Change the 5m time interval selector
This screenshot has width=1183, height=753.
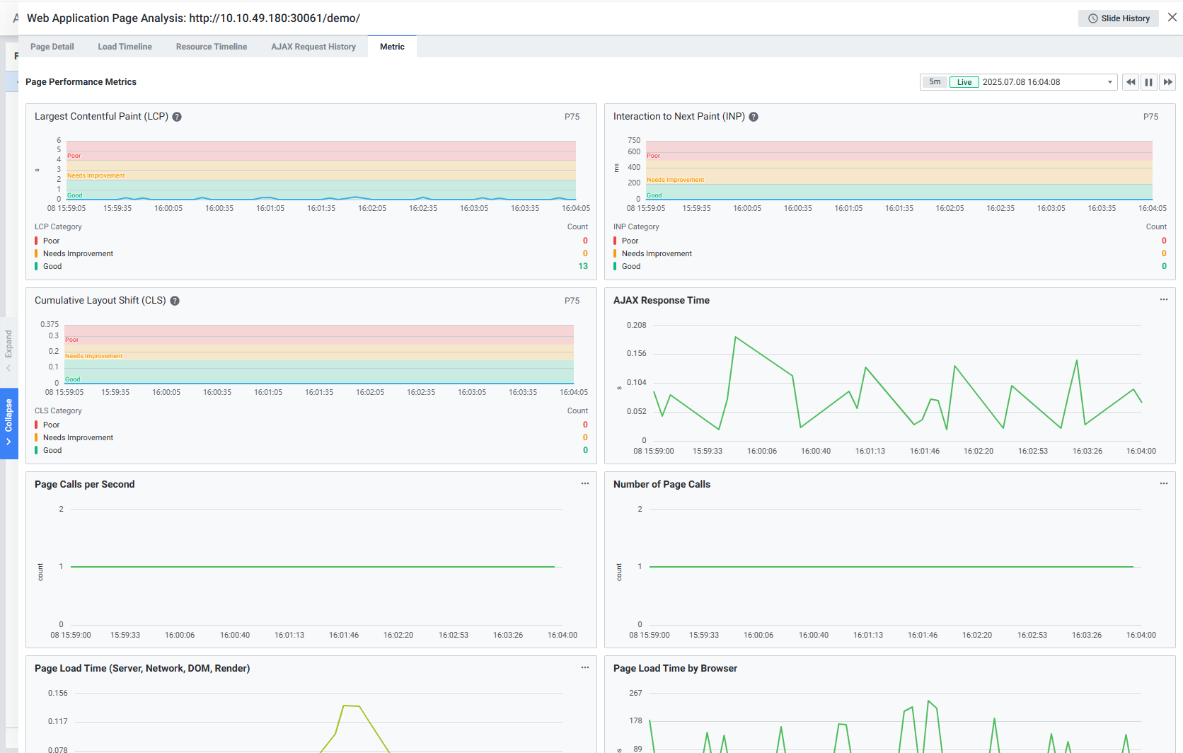pos(935,82)
